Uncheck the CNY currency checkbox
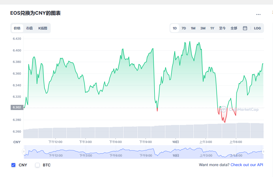This screenshot has height=177, width=273. [x=13, y=165]
